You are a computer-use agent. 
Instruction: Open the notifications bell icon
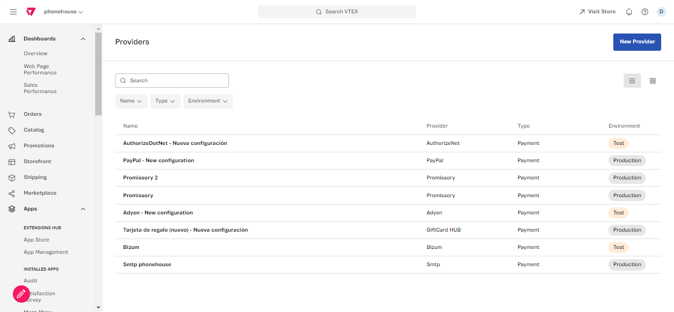point(629,12)
